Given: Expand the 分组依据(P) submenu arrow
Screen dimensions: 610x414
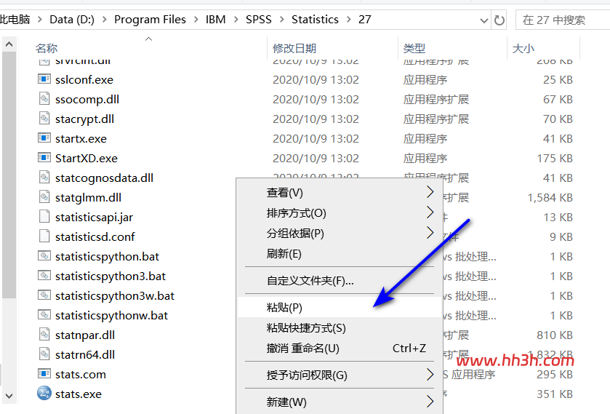Looking at the screenshot, I should coord(430,233).
